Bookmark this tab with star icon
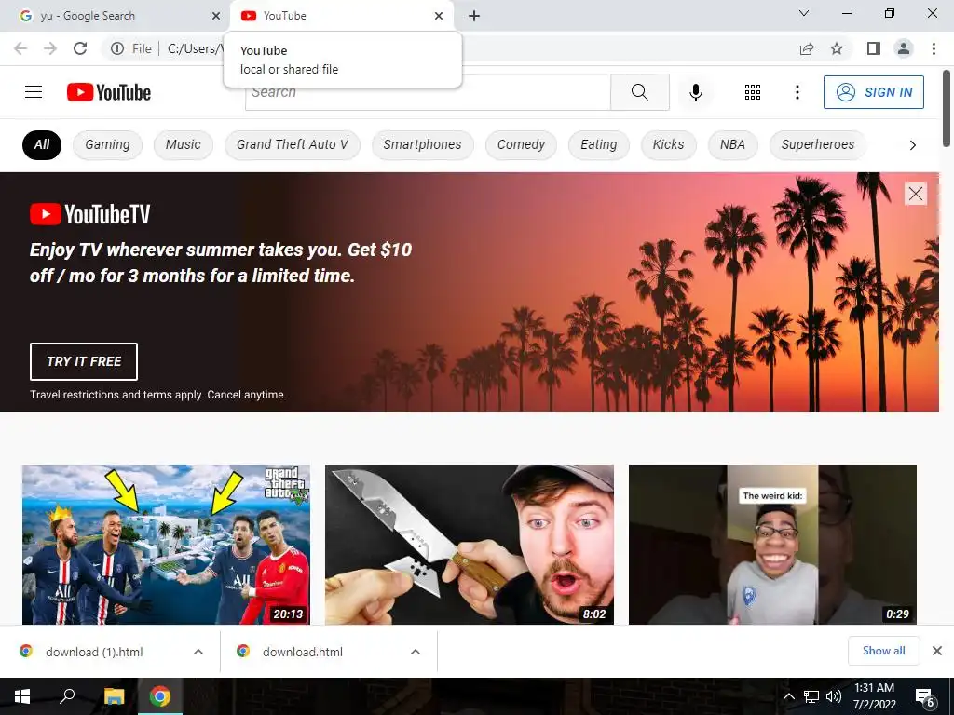 (837, 48)
